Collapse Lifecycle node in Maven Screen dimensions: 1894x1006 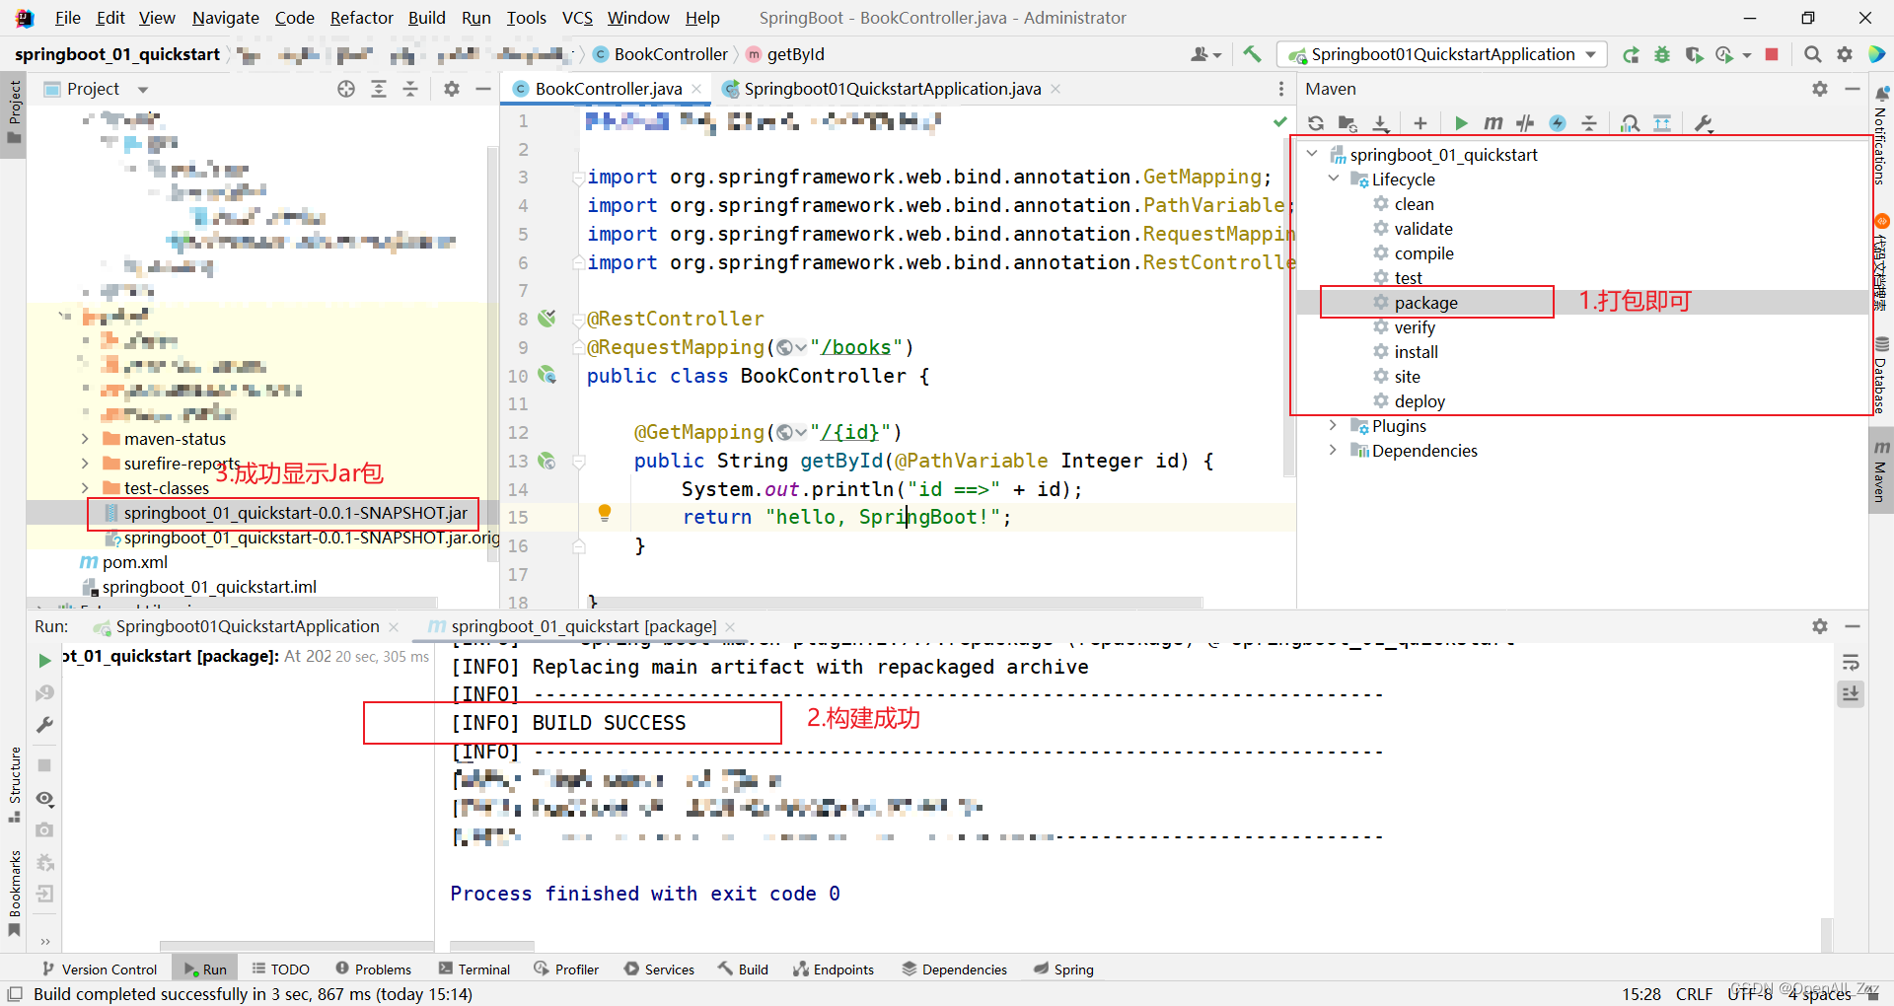[x=1334, y=179]
